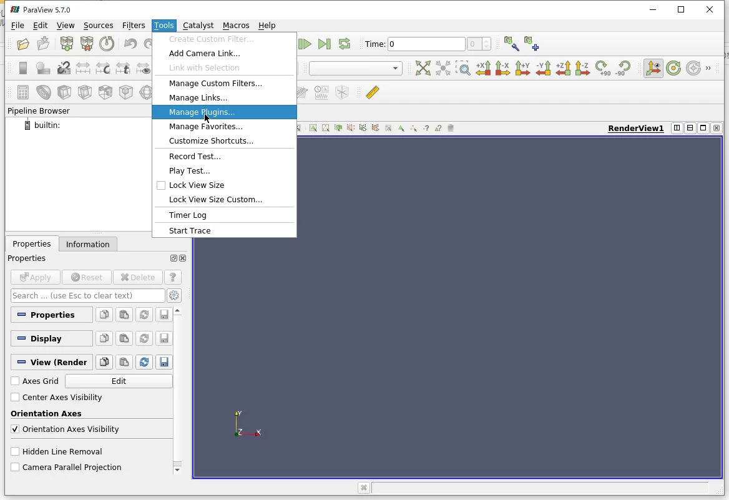Click the Delete button
Screen dimensions: 729x500
137,278
